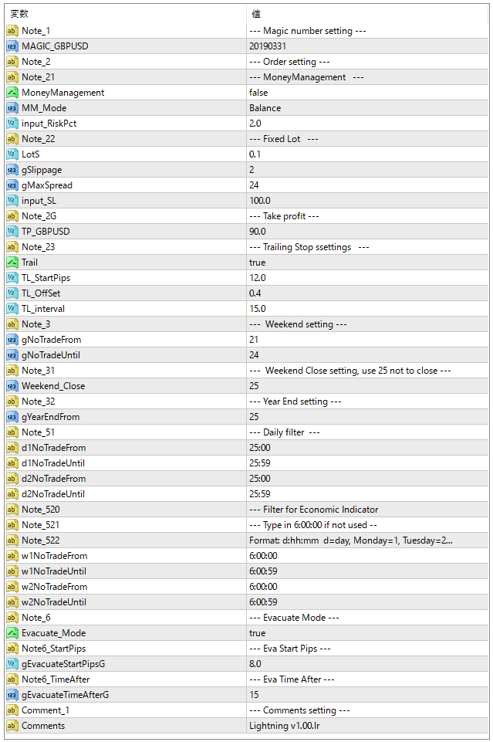Screen dimensions: 493x742
Task: Select the Note_22 Fixed Lot note text
Action: tap(284, 139)
